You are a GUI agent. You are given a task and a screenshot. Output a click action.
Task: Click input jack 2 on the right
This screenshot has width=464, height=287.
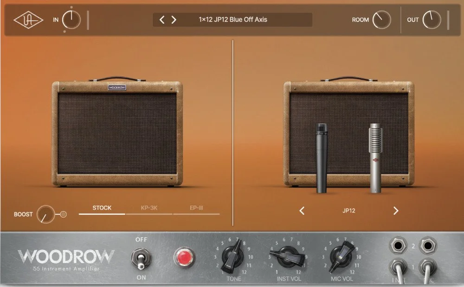coord(428,245)
